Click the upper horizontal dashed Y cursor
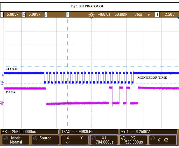The image size is (179, 148). [91, 66]
